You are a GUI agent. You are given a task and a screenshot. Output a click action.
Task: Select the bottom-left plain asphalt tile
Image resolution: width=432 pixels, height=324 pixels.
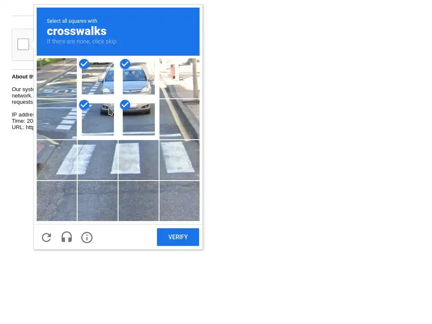[x=57, y=201]
